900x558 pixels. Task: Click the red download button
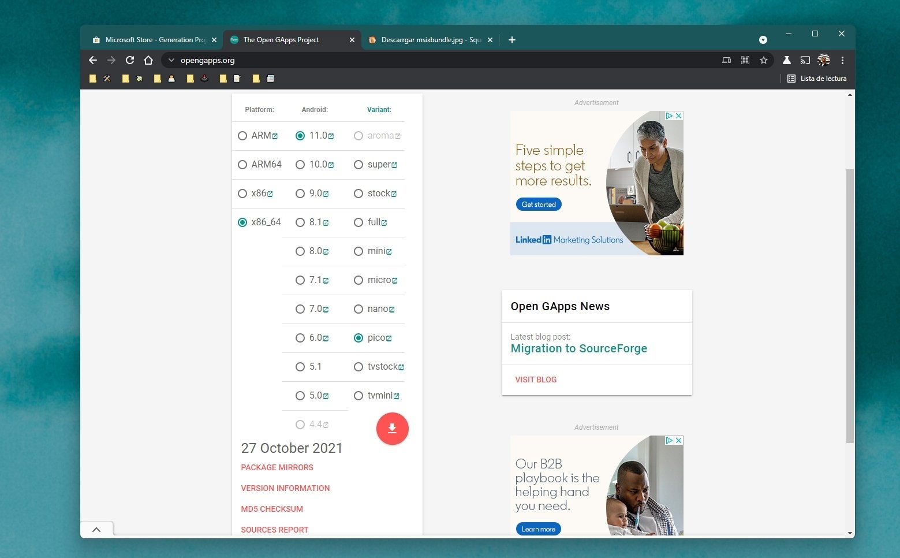coord(392,428)
